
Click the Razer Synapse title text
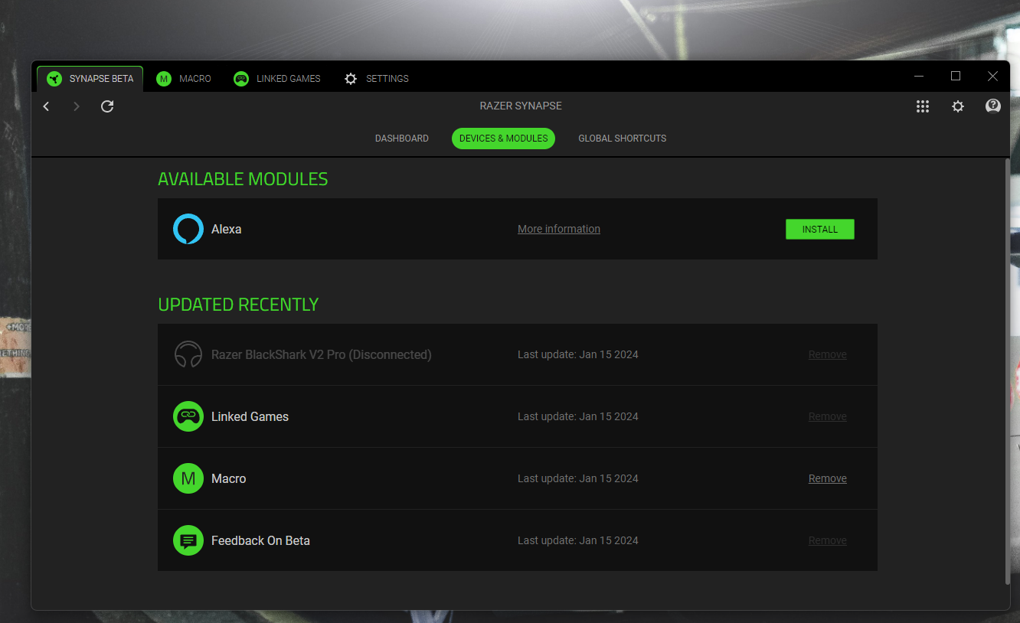coord(521,106)
